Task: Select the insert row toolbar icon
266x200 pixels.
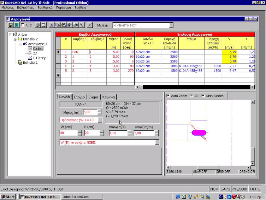Action: point(70,25)
